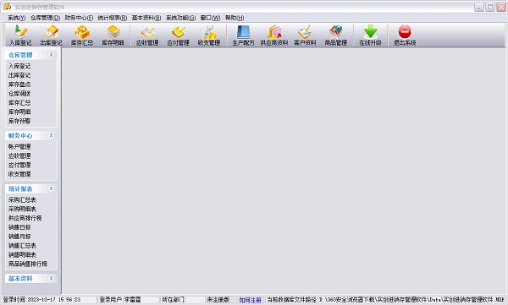Select 应收管理 in the sidebar list
508x305 pixels.
pos(19,156)
